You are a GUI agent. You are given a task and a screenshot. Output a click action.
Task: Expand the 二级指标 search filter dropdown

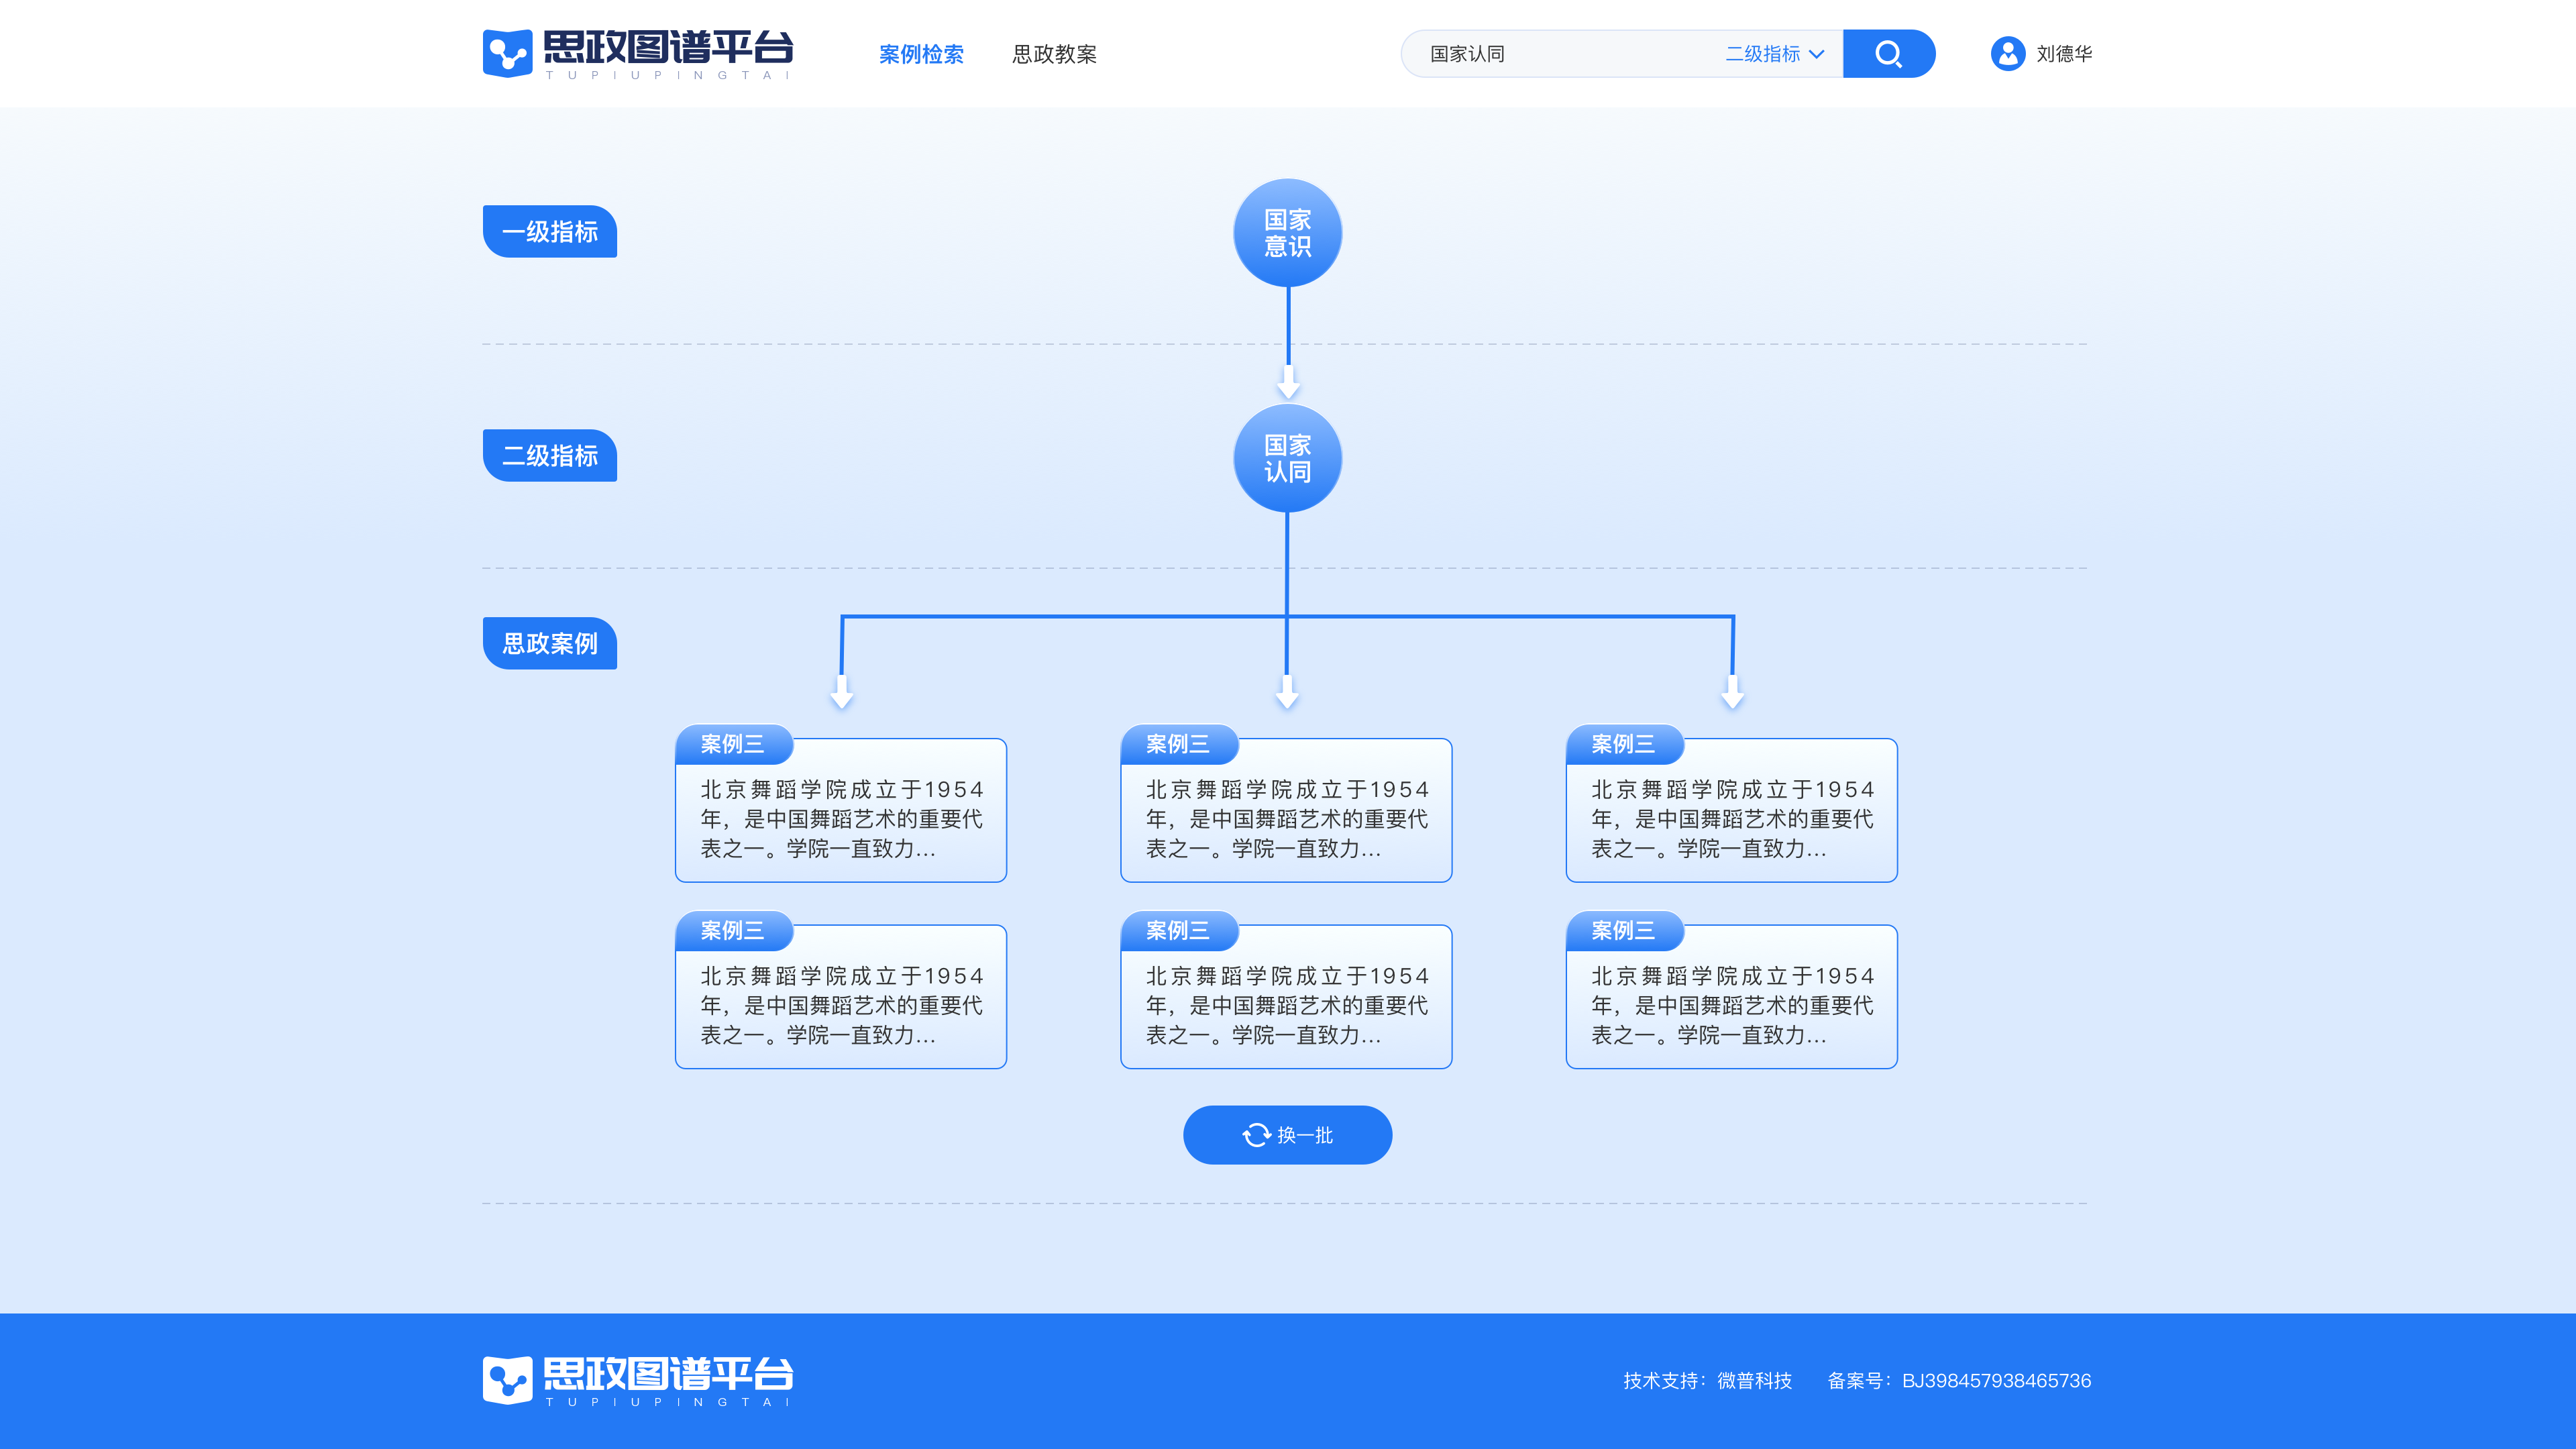[1762, 54]
